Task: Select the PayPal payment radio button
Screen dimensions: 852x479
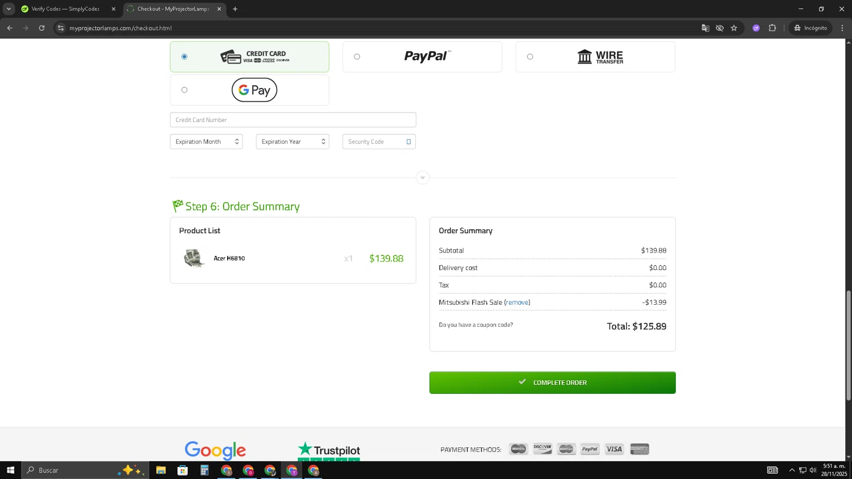Action: point(357,57)
